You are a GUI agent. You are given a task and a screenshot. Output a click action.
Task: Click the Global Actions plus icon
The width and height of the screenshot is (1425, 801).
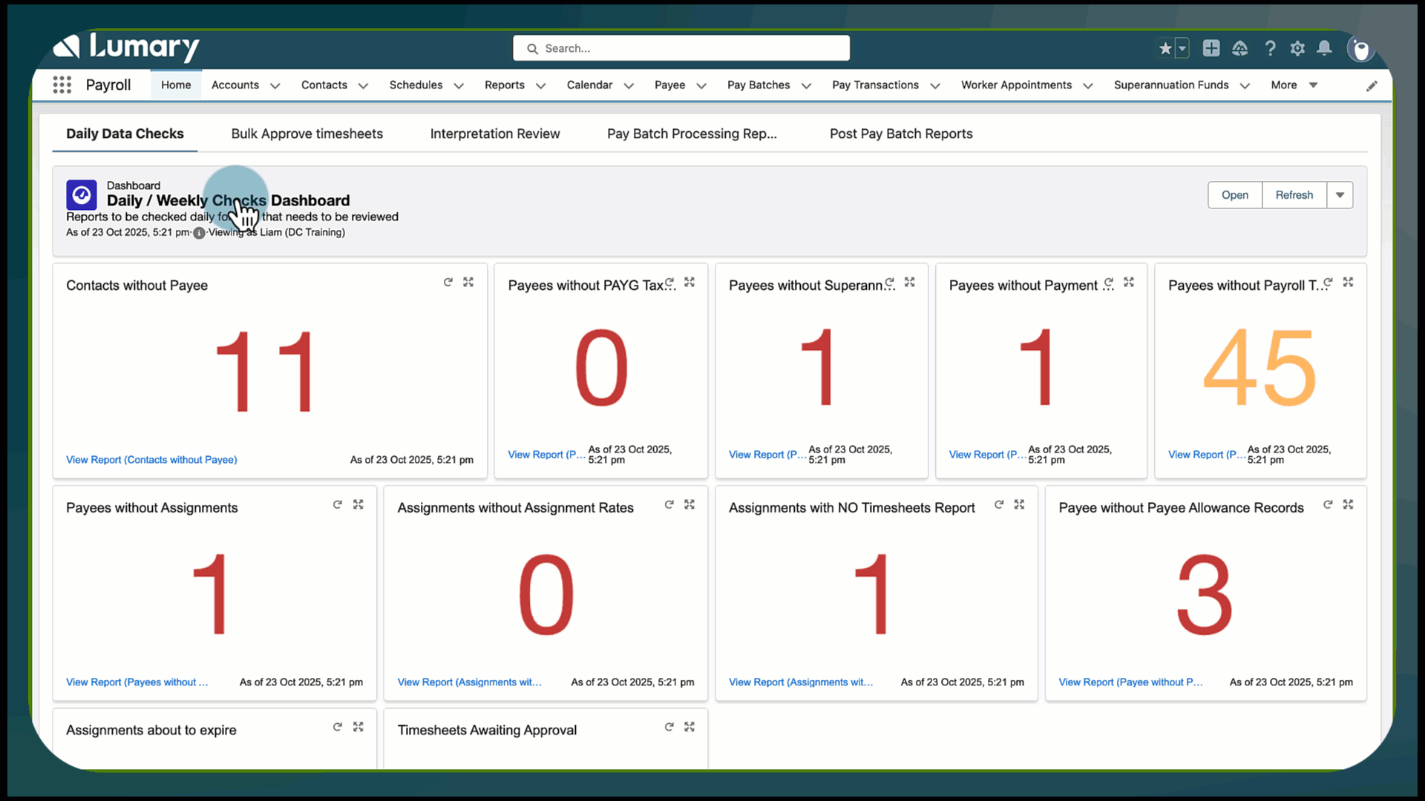(x=1211, y=48)
